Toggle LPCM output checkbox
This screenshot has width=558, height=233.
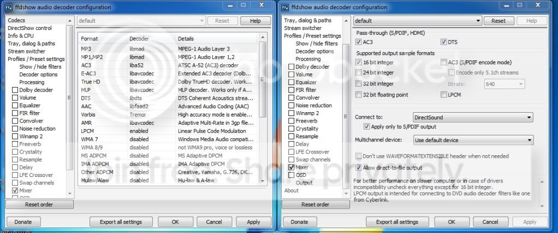pyautogui.click(x=443, y=95)
